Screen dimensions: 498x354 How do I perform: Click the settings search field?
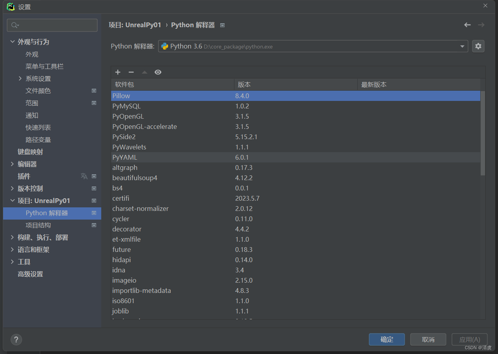coord(52,25)
